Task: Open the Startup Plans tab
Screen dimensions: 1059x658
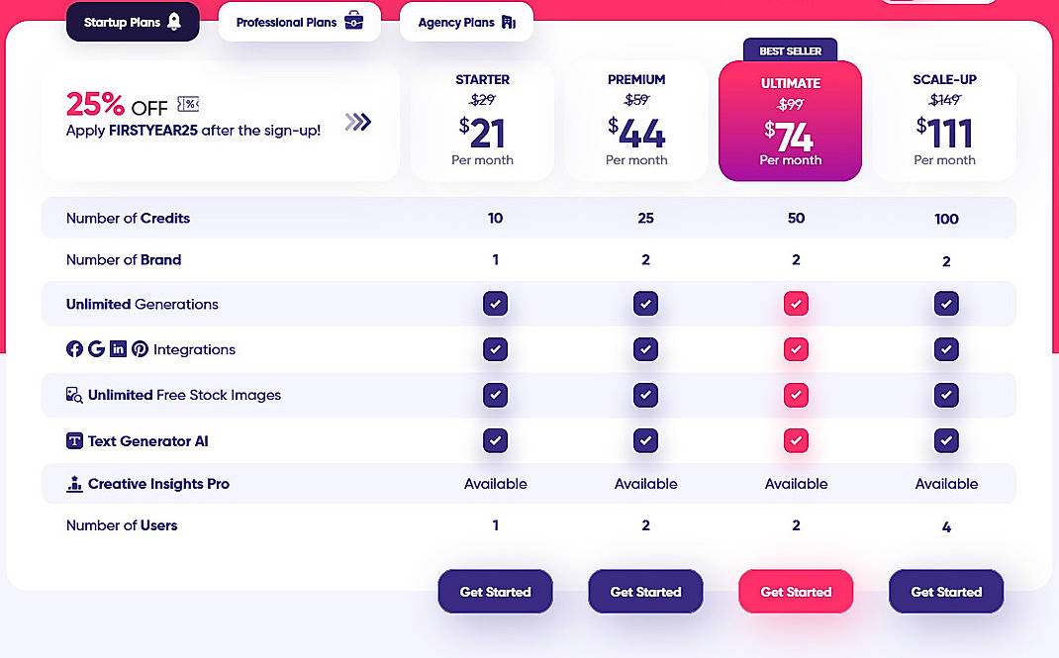Action: coord(133,20)
